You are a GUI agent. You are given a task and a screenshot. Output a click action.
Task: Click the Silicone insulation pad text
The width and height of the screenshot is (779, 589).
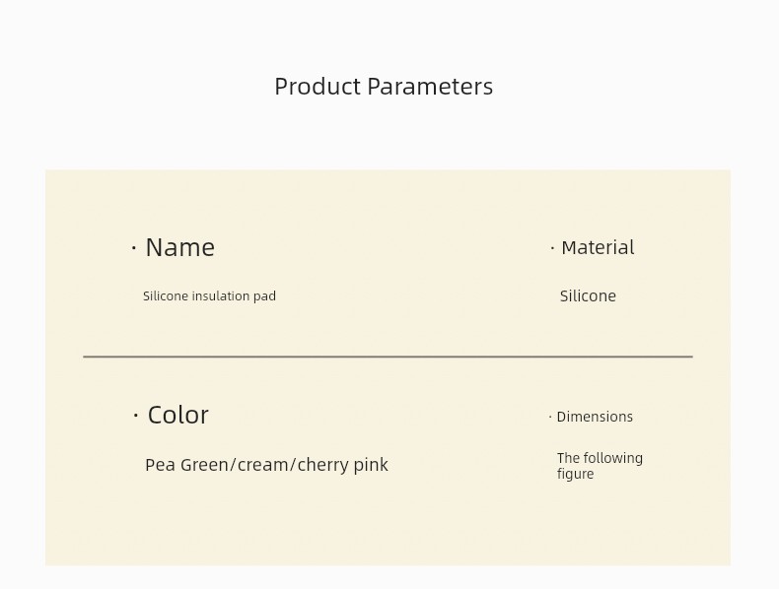click(x=209, y=296)
